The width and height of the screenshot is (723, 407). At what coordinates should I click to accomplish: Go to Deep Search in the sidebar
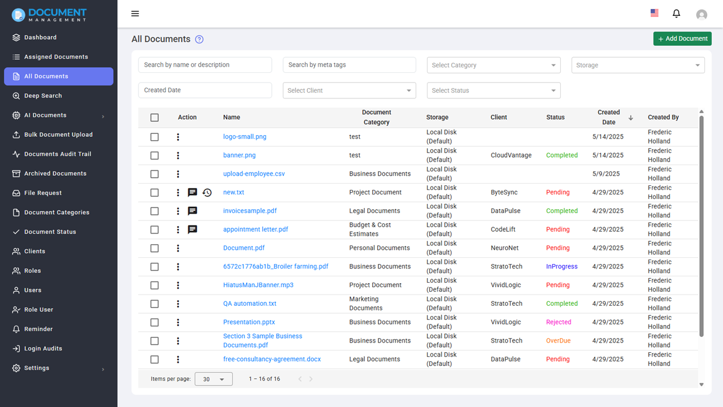(43, 96)
